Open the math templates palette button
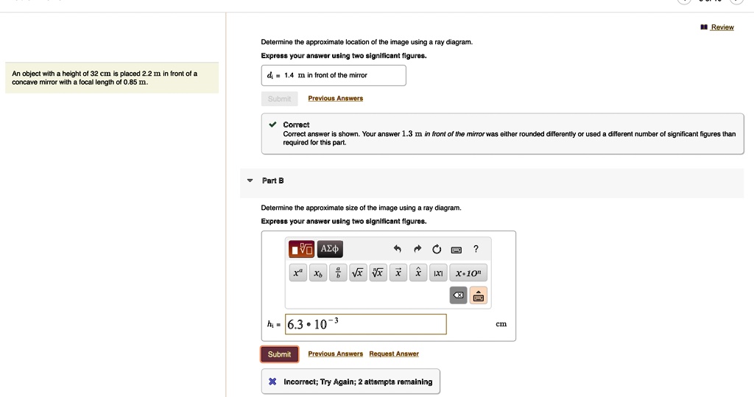Image resolution: width=754 pixels, height=397 pixels. [301, 249]
